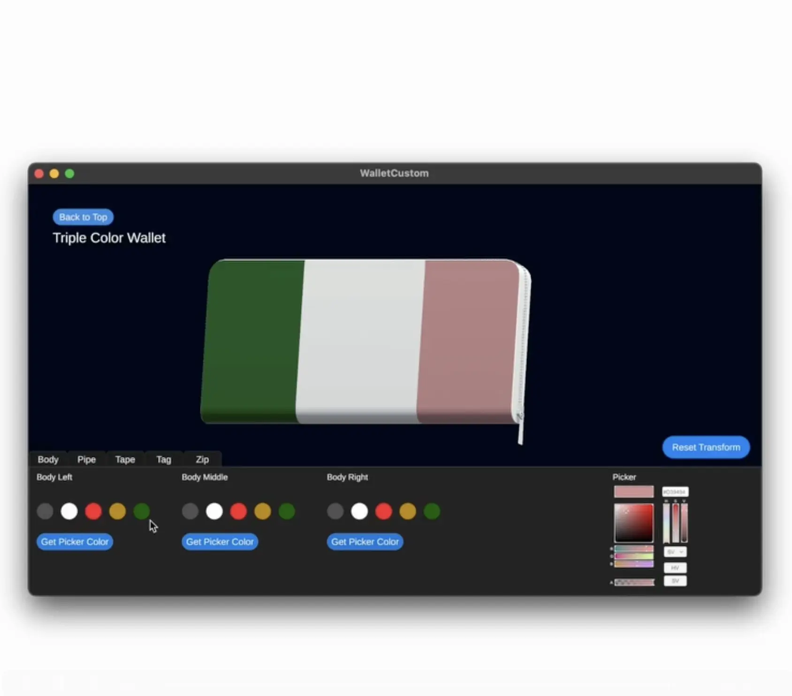Viewport: 792px width, 696px height.
Task: Choose white swatch under Body Middle
Action: click(214, 511)
